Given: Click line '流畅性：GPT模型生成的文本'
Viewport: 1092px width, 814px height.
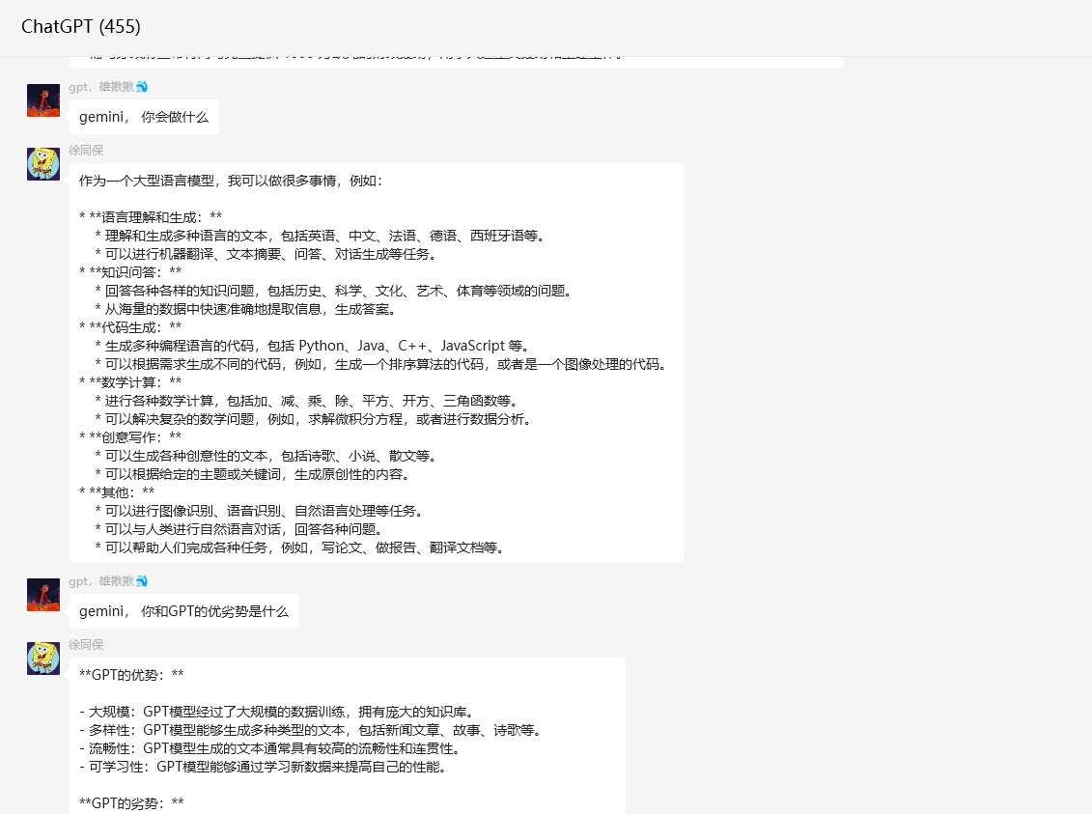Looking at the screenshot, I should [271, 748].
